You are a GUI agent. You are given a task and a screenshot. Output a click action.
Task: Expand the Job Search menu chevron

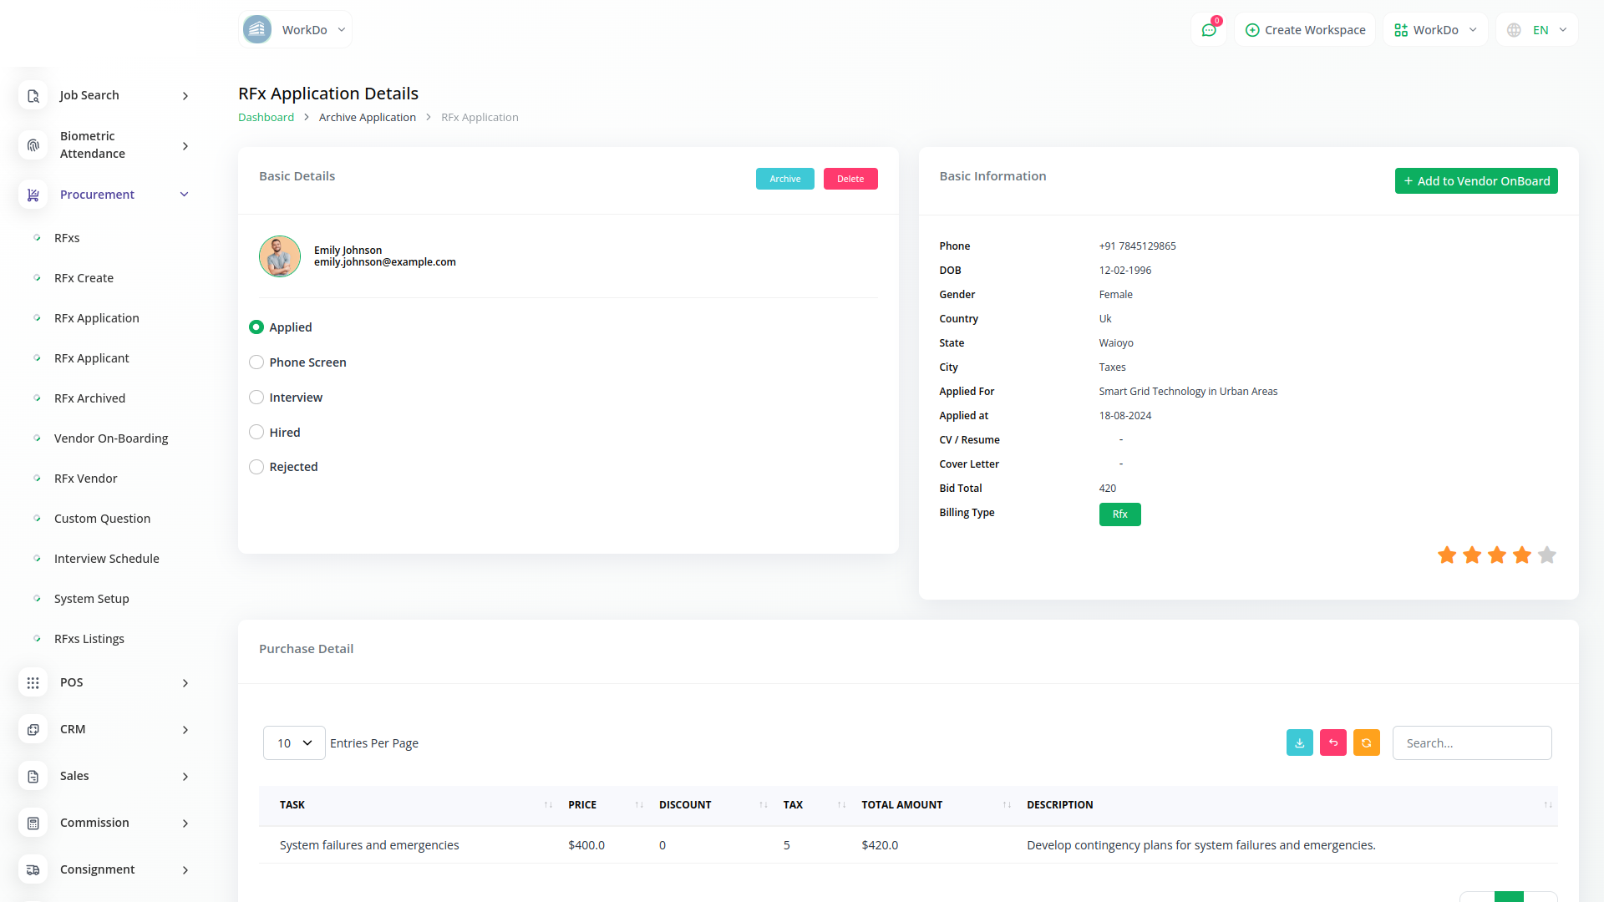185,96
